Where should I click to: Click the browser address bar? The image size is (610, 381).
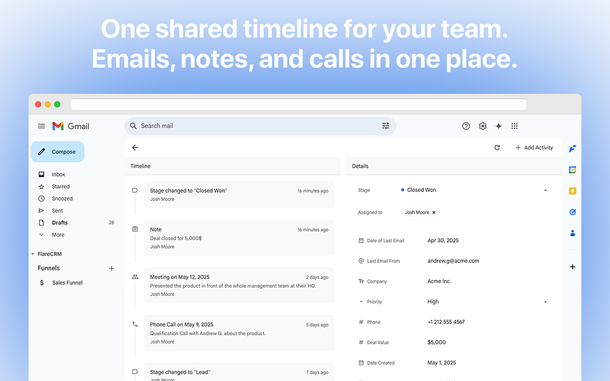point(299,104)
